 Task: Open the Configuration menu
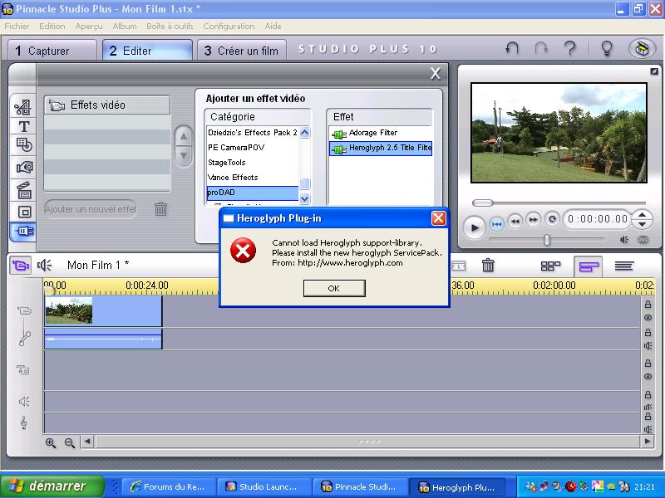tap(229, 27)
